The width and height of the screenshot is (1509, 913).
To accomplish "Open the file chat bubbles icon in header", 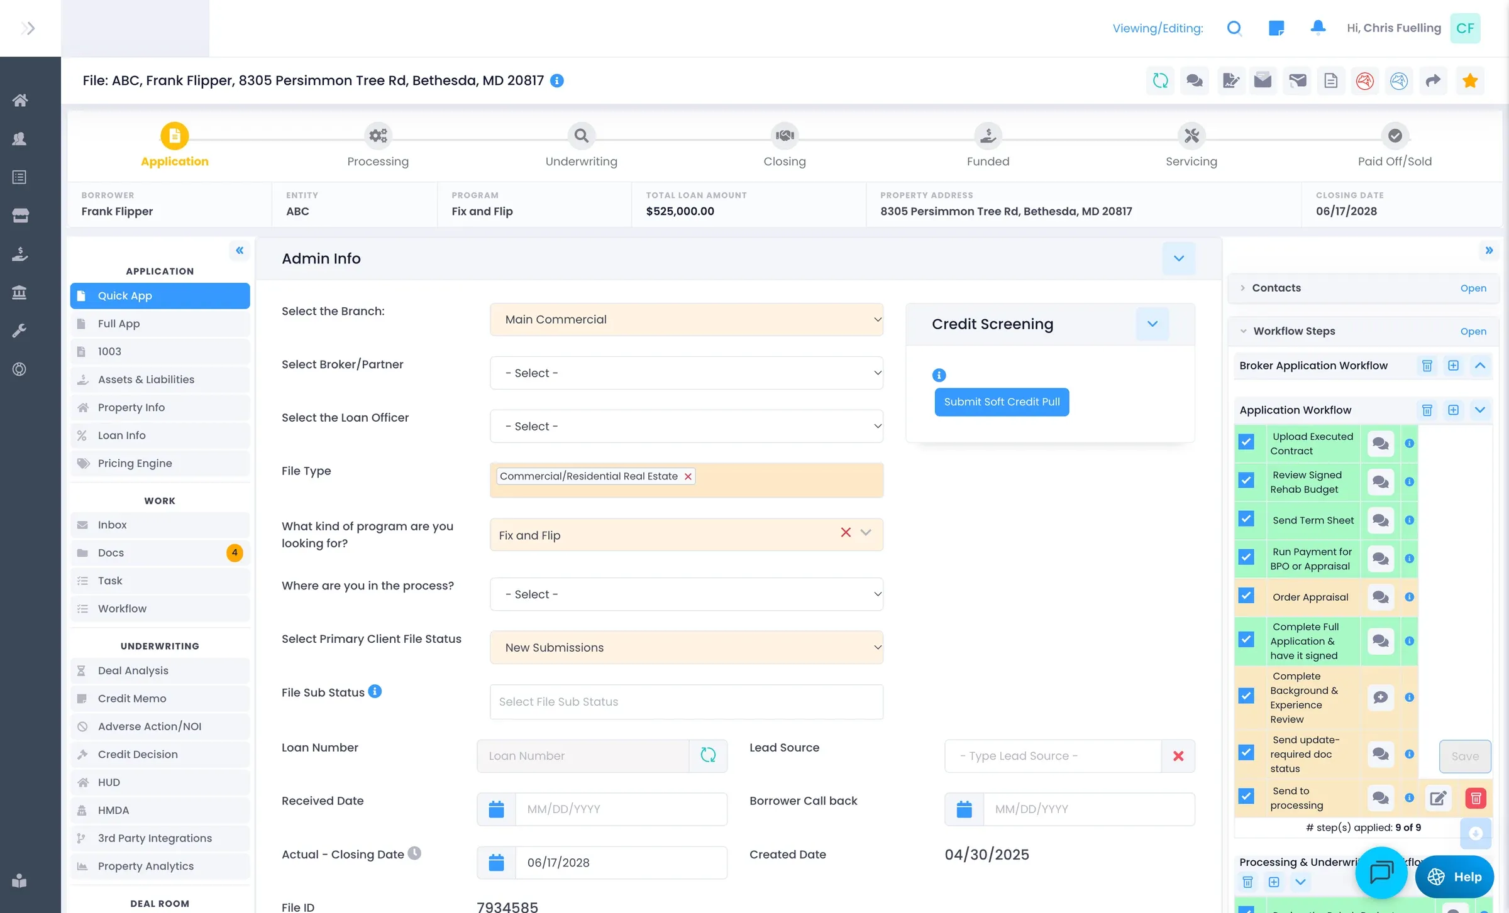I will click(x=1194, y=80).
